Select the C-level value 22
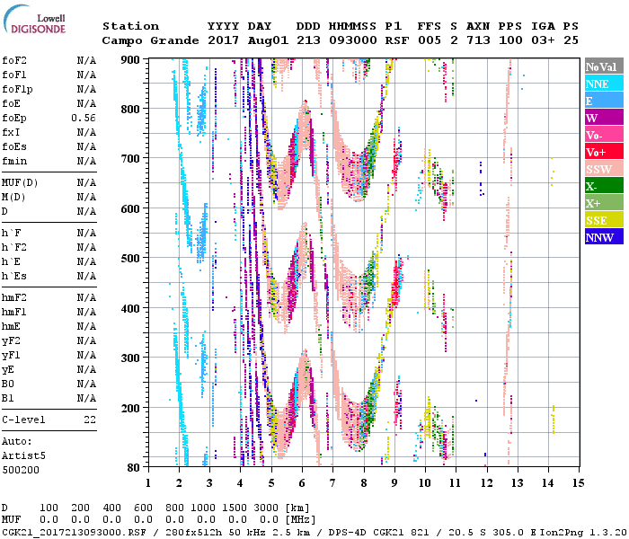629x539 pixels. (90, 420)
